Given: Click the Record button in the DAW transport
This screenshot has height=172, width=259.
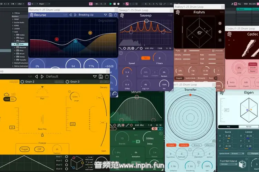Looking at the screenshot, I should 118,4.
